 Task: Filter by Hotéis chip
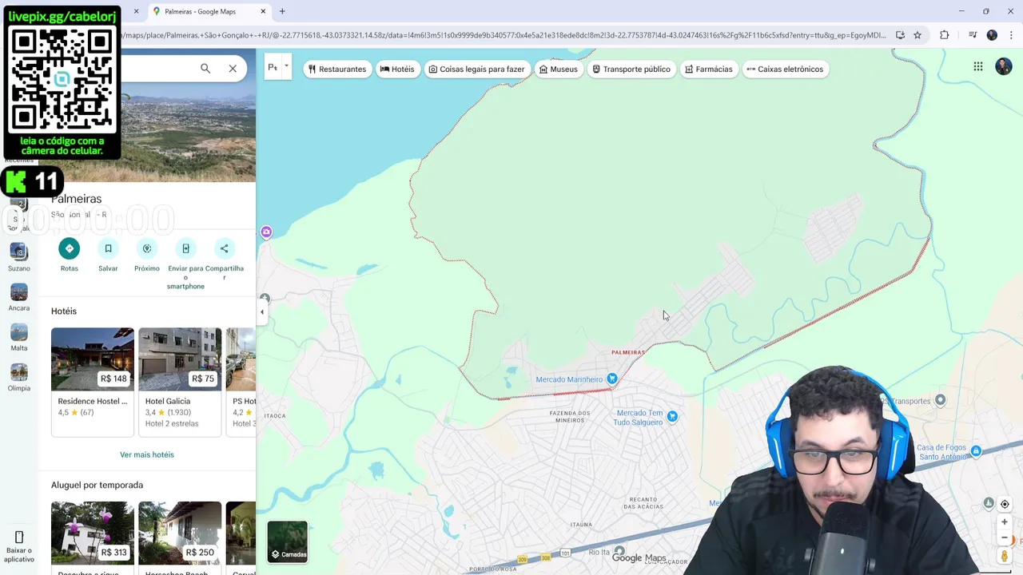pyautogui.click(x=397, y=69)
